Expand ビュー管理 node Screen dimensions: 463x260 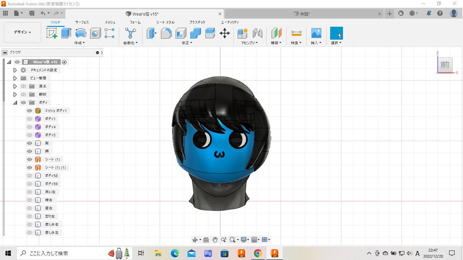(15, 78)
